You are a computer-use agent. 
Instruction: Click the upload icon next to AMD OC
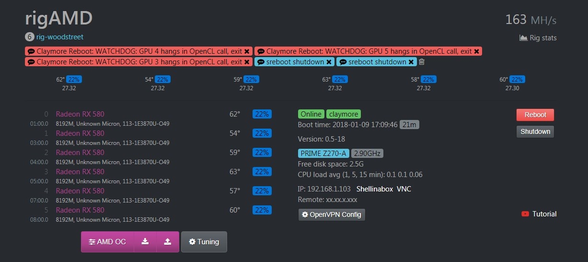pos(168,242)
